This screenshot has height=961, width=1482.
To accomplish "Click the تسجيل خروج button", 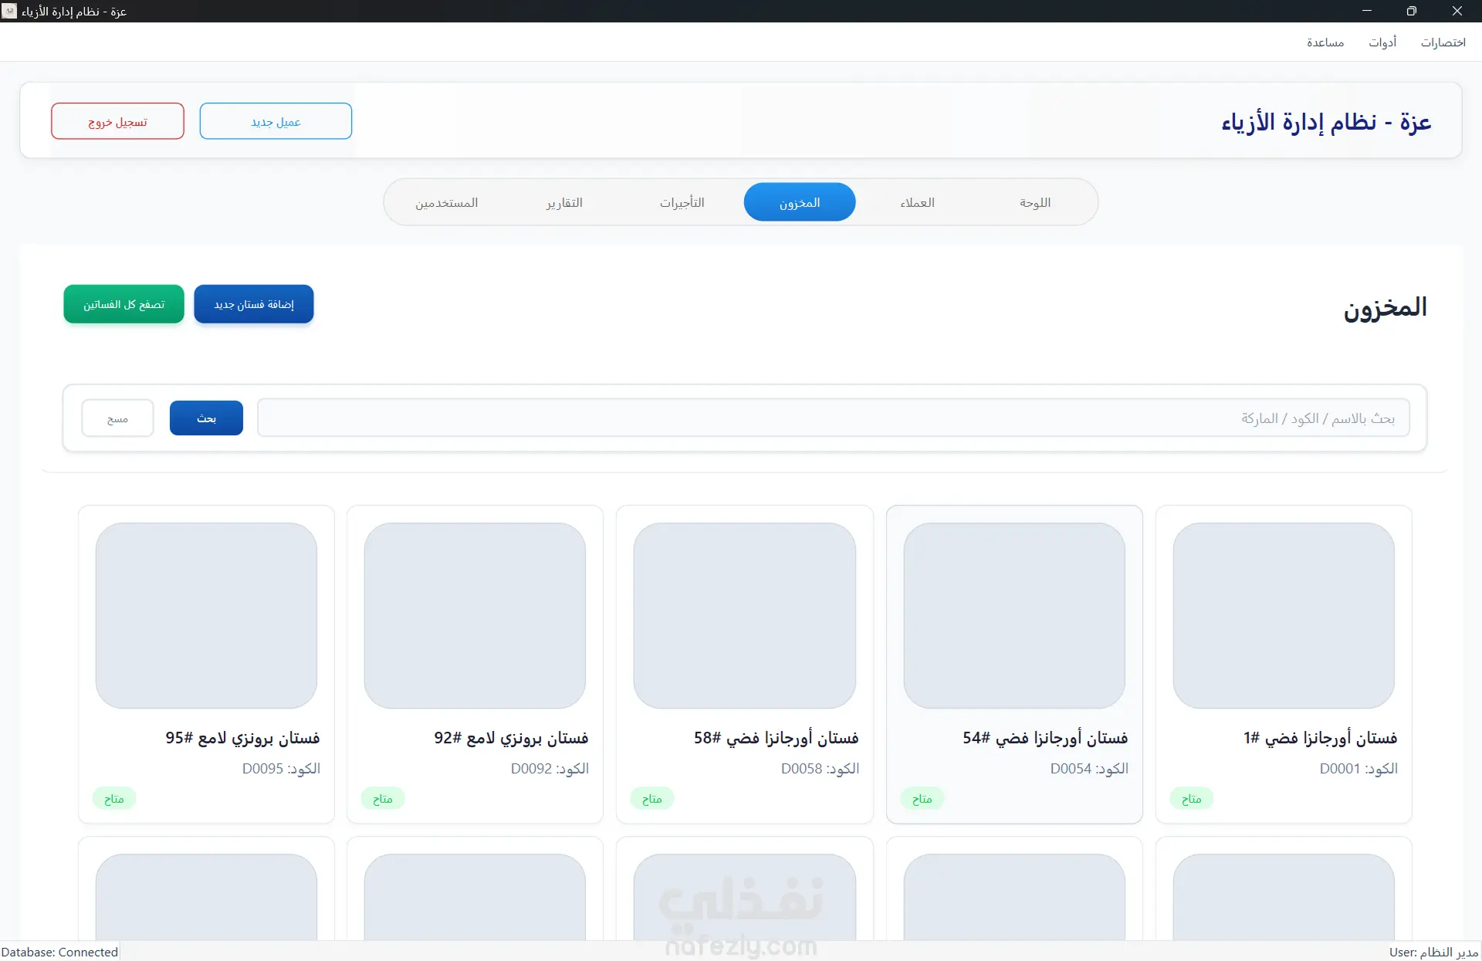I will (117, 122).
